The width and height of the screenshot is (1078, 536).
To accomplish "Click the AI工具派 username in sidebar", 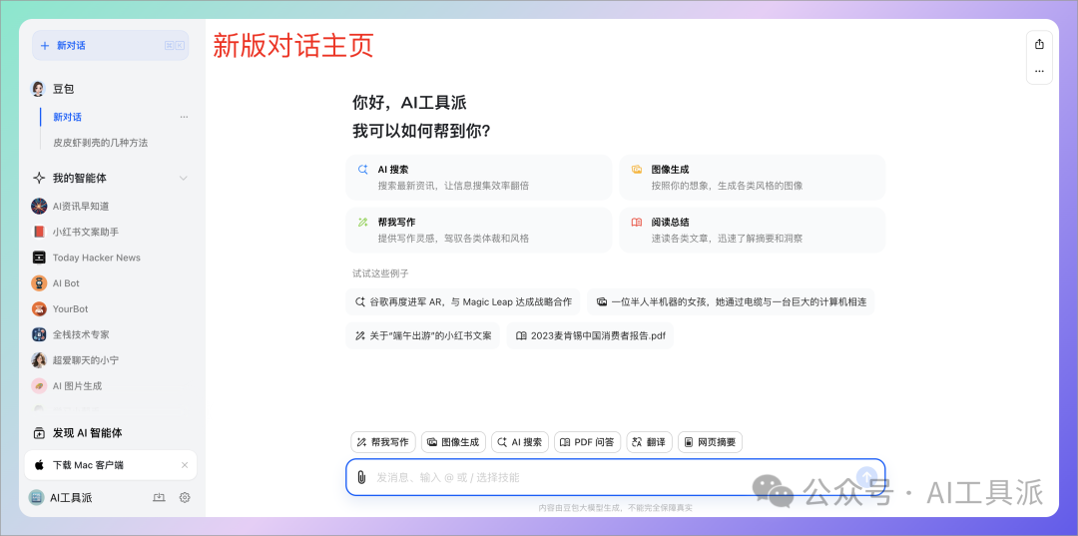I will pos(71,498).
